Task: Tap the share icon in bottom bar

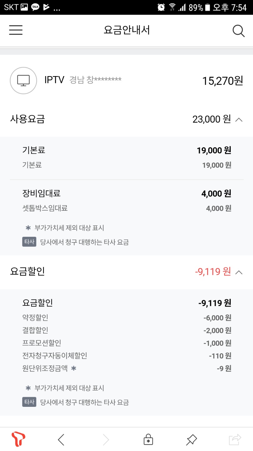Action: (235, 440)
